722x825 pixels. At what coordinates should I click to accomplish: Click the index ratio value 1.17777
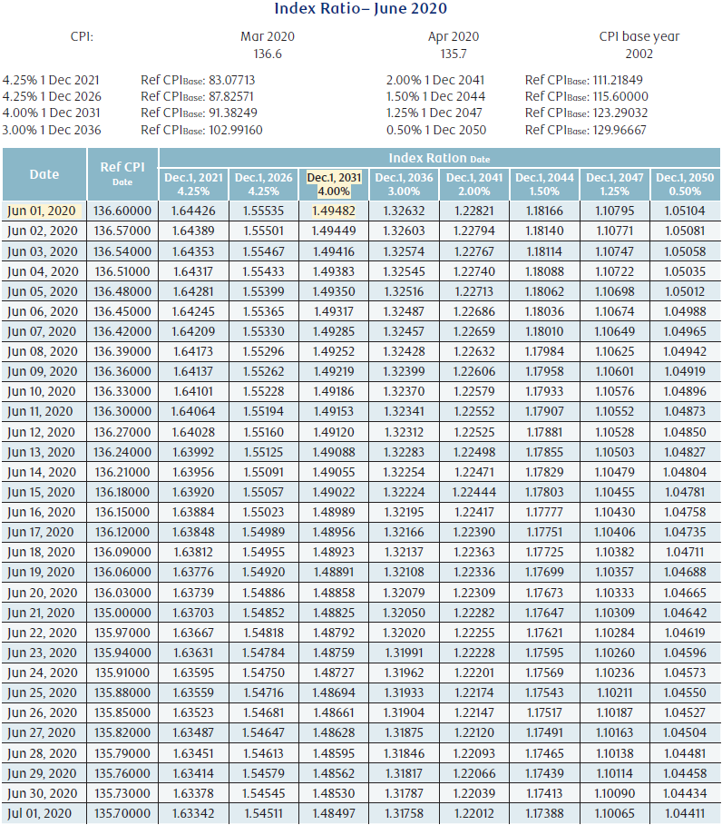[544, 512]
